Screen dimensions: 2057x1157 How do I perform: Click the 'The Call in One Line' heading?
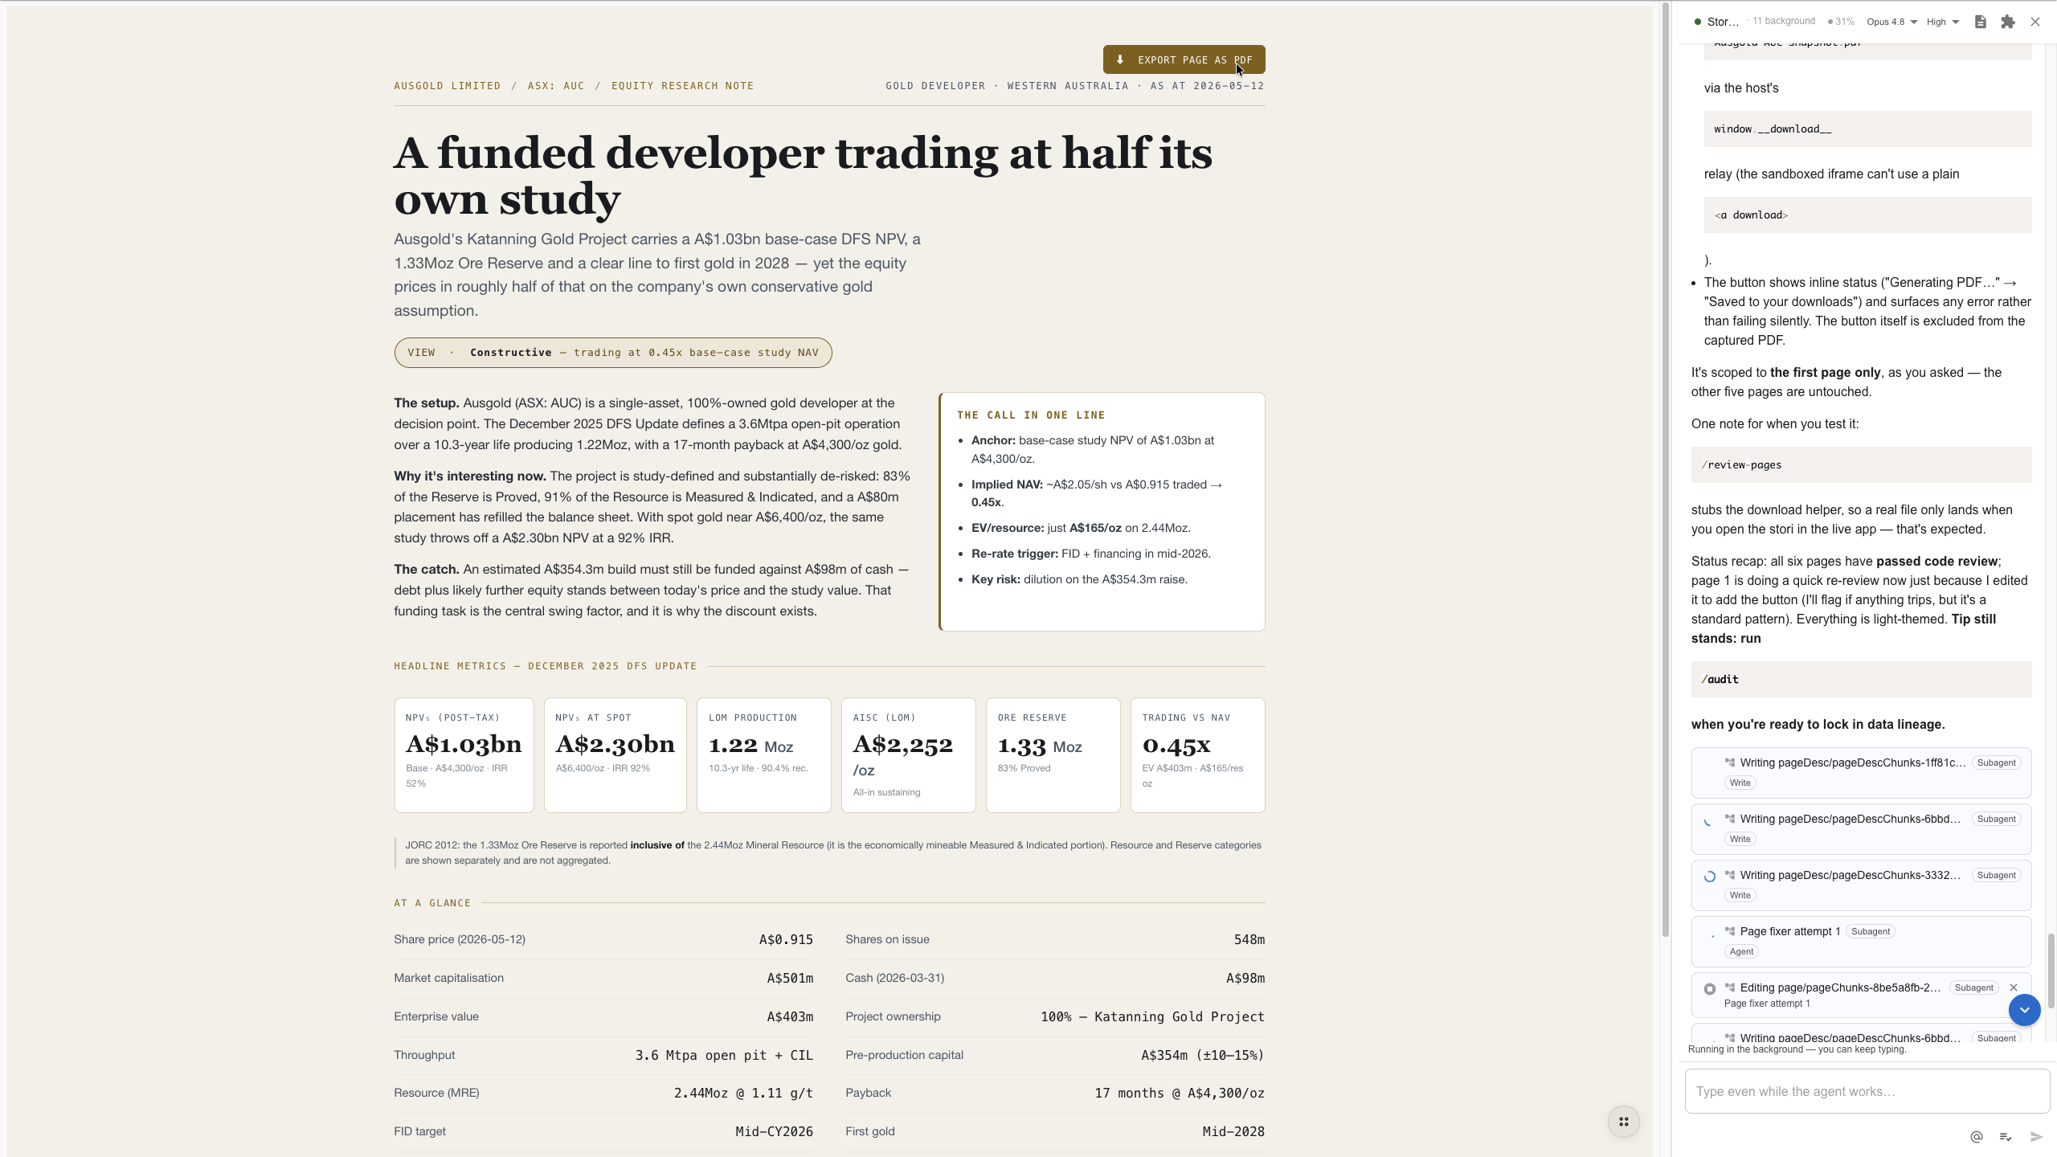1031,415
